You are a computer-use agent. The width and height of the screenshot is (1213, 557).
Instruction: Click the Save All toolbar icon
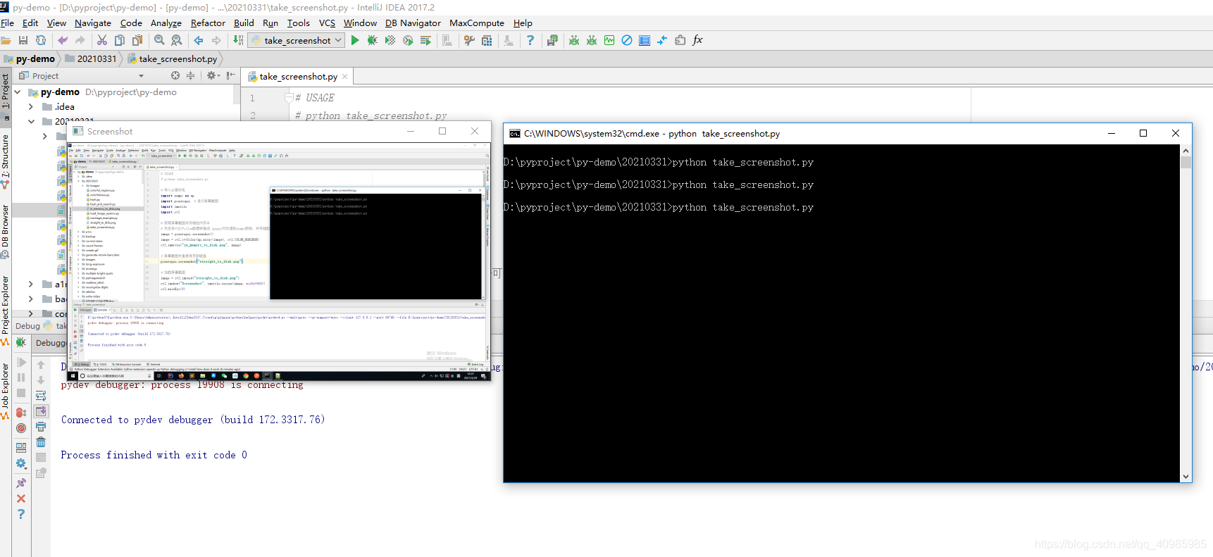[x=23, y=40]
